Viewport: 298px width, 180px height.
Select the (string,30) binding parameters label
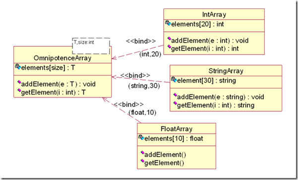tap(144, 86)
